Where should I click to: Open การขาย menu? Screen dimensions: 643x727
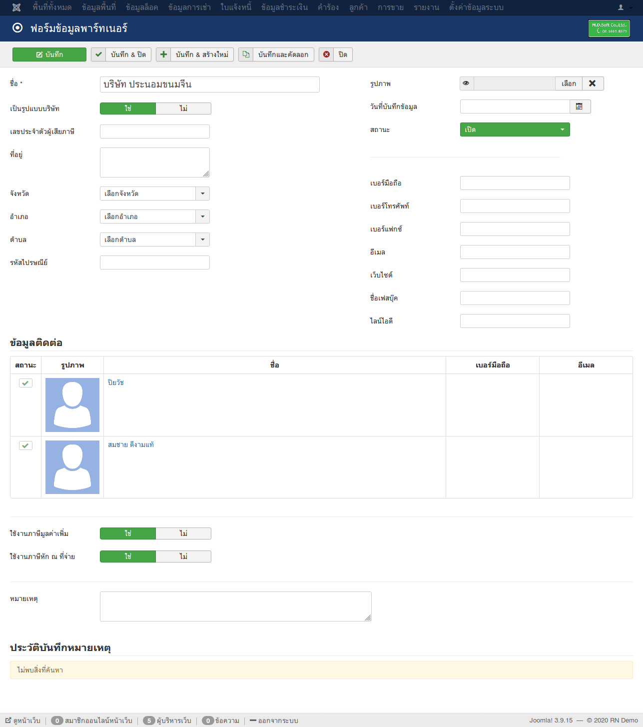(x=391, y=7)
